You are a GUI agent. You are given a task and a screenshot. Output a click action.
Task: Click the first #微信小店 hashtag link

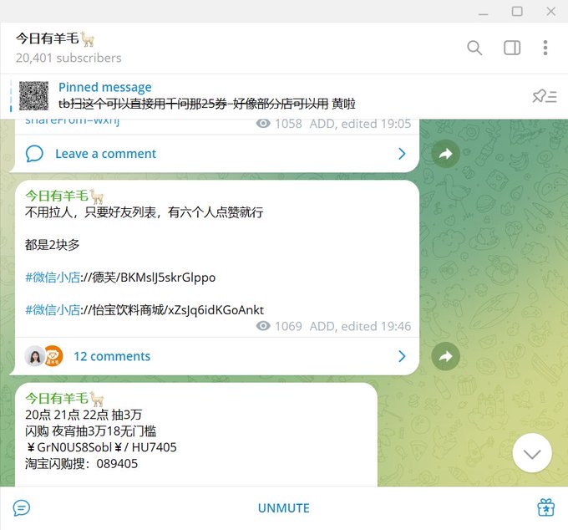click(53, 278)
